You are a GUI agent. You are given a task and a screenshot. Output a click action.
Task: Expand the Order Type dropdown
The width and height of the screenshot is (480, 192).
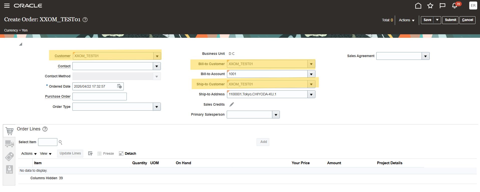157,107
